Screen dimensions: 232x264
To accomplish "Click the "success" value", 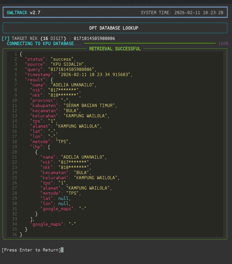I will tap(62, 59).
